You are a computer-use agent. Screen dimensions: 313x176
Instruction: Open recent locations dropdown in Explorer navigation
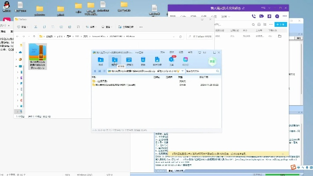(29, 36)
